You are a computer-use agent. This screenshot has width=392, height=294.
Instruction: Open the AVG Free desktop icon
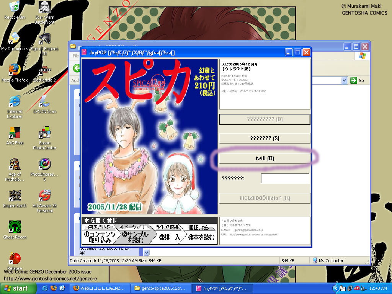point(15,133)
